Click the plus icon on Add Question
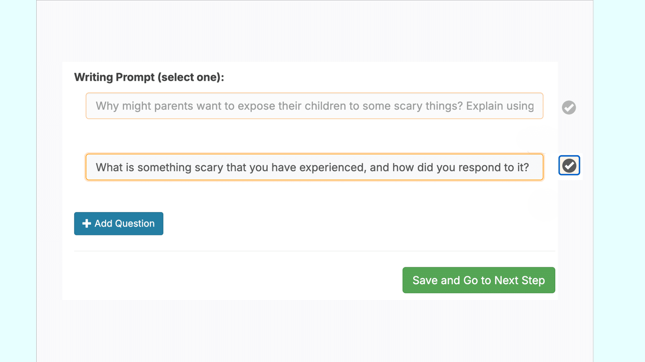The height and width of the screenshot is (362, 645). 87,224
